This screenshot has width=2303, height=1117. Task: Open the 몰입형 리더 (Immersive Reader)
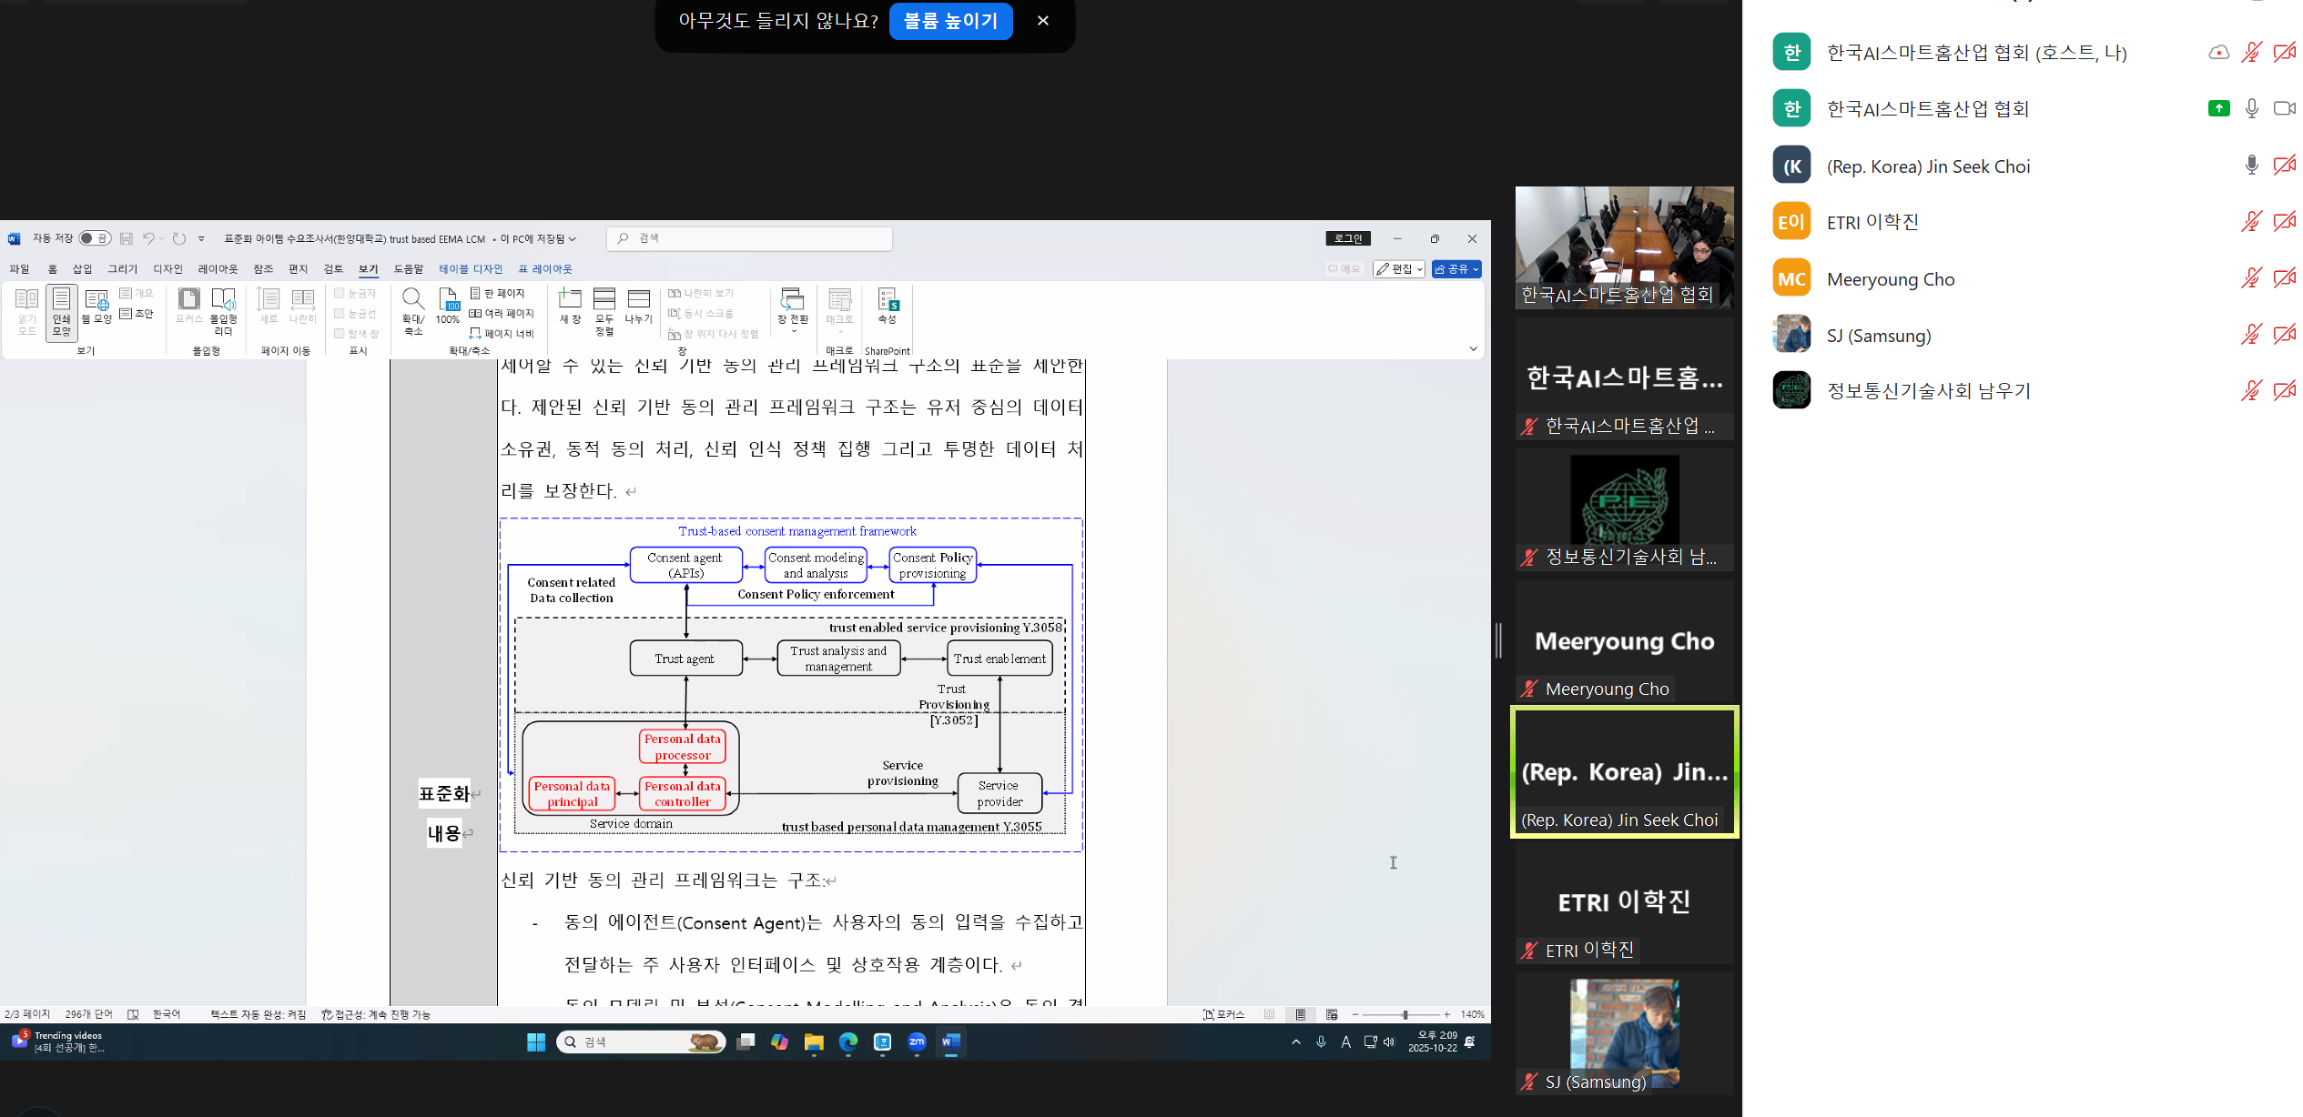coord(223,309)
